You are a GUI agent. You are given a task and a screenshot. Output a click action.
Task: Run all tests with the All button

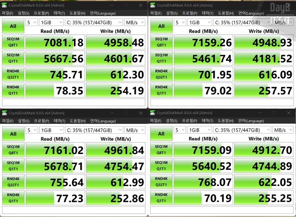pos(13,26)
